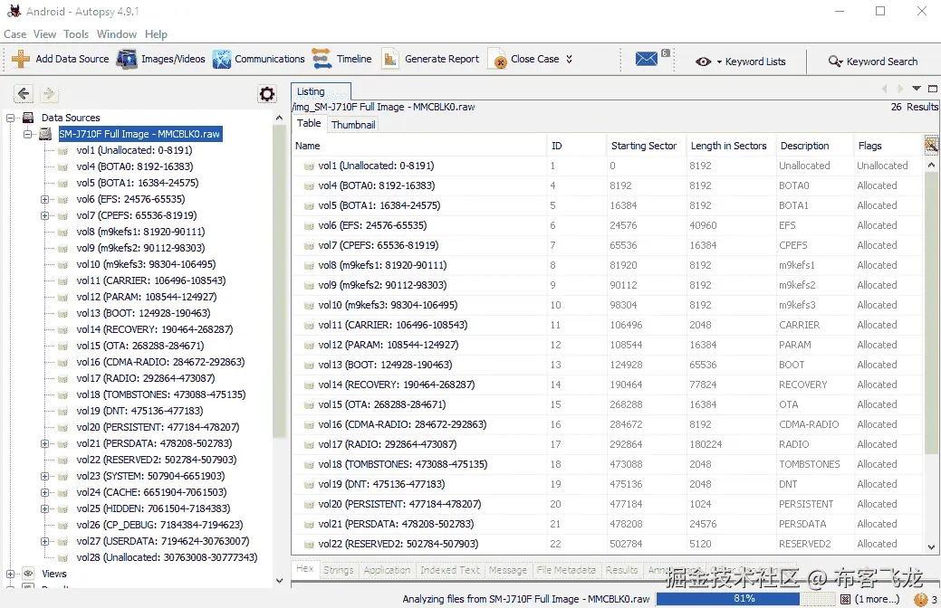
Task: Open the Window menu
Action: point(117,34)
